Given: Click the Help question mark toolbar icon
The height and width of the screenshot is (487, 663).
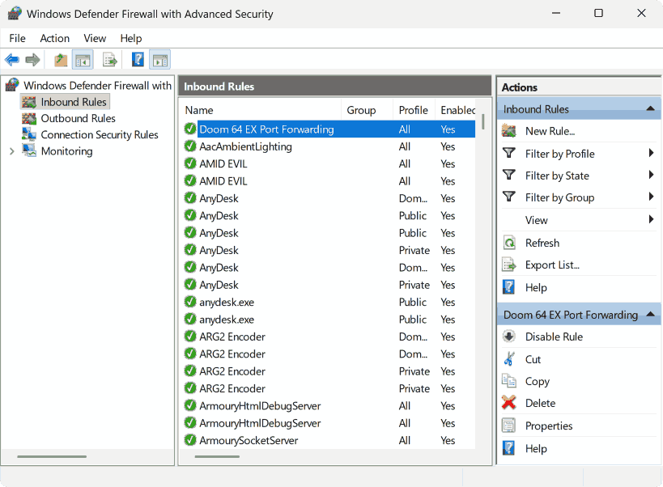Looking at the screenshot, I should pyautogui.click(x=137, y=59).
